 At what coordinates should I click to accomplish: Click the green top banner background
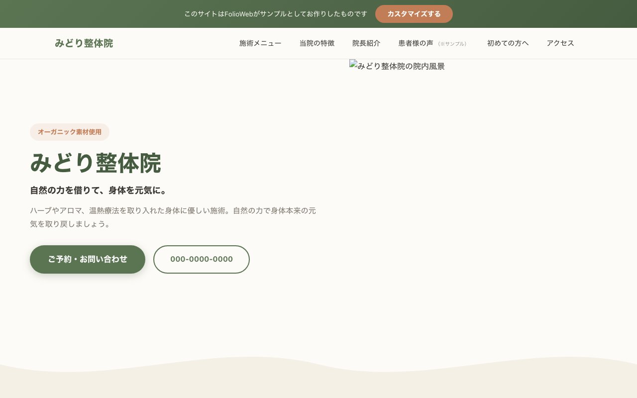coord(547,14)
